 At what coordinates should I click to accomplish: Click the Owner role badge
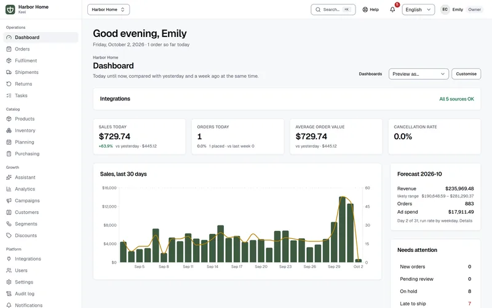point(474,9)
